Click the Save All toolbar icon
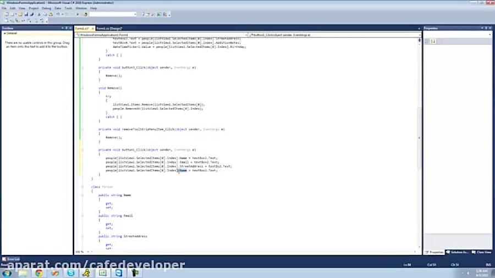Screen dimensions: 495x278 pyautogui.click(x=32, y=14)
